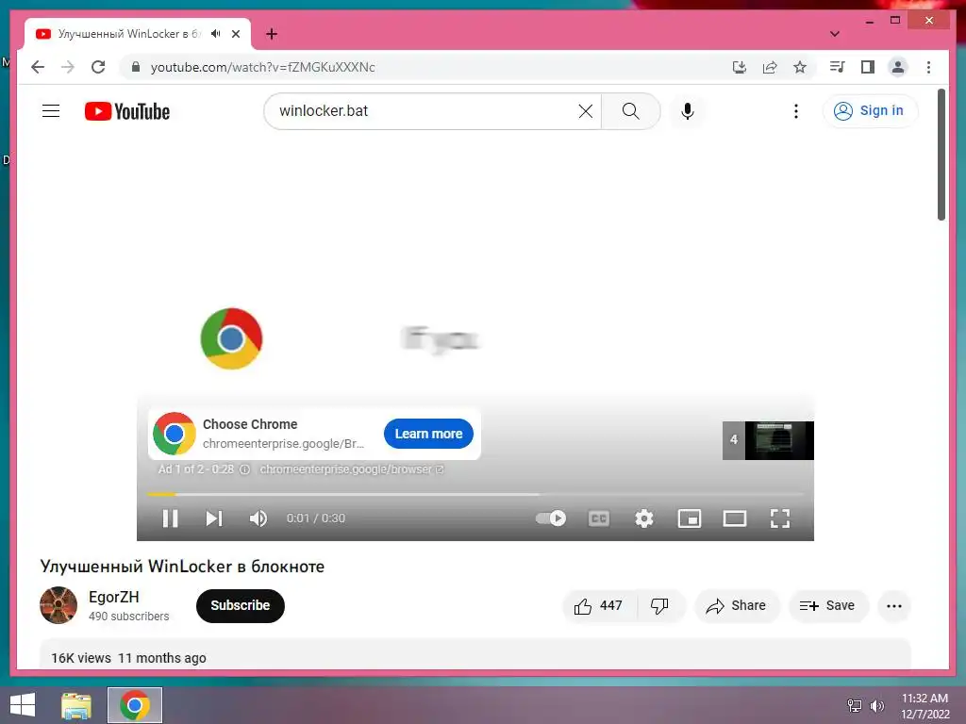Open the system volume tray icon
The height and width of the screenshot is (724, 966).
pos(876,705)
